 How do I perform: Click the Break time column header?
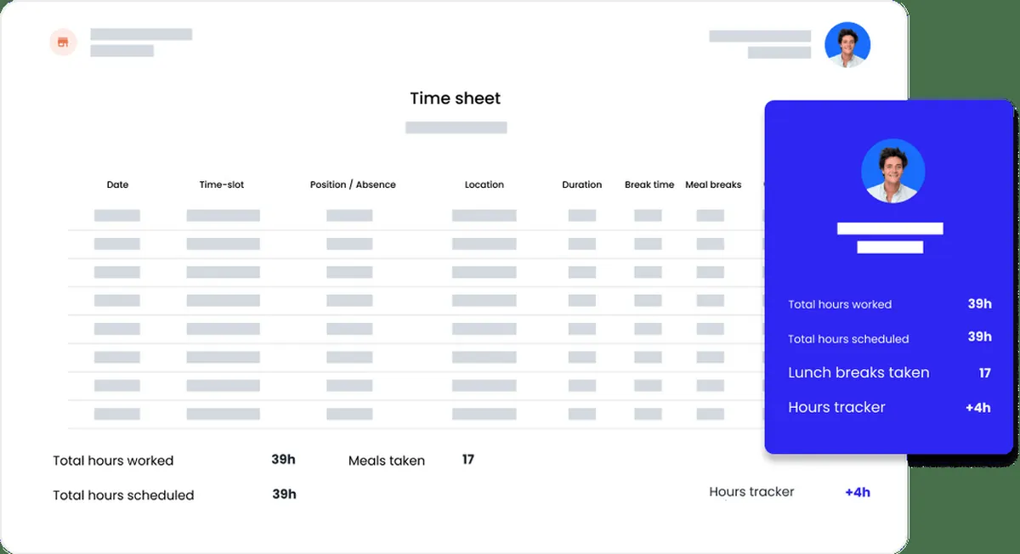pos(649,184)
